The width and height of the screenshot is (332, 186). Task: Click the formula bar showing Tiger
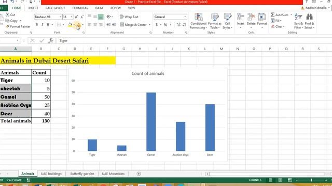click(193, 40)
